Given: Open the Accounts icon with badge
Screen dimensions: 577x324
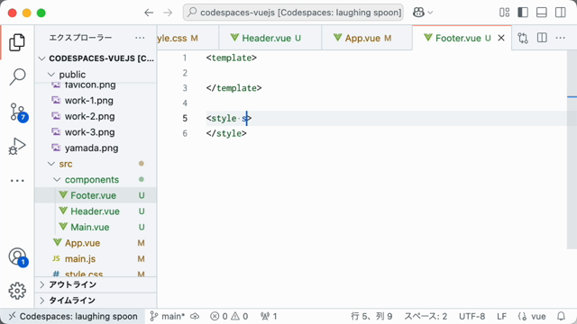Looking at the screenshot, I should point(18,256).
